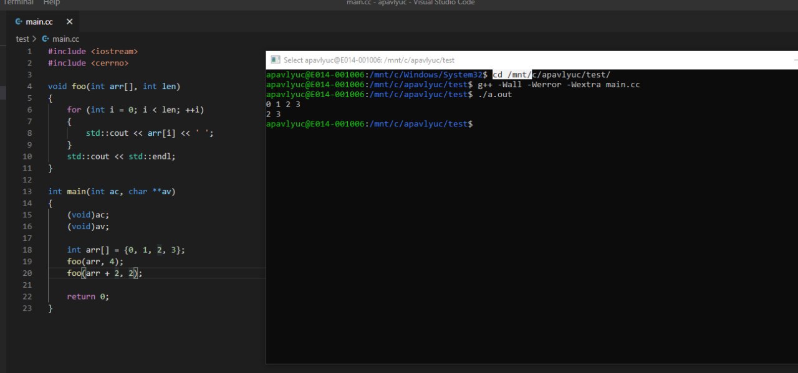Screen dimensions: 798x373
Task: Click the 'return 0;' statement
Action: [x=88, y=296]
